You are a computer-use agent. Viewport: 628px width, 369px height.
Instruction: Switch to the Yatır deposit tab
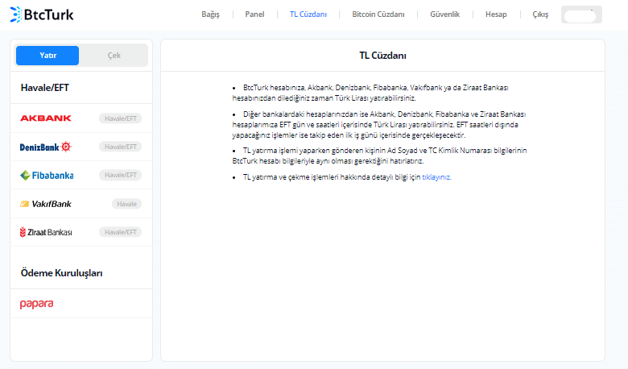48,56
